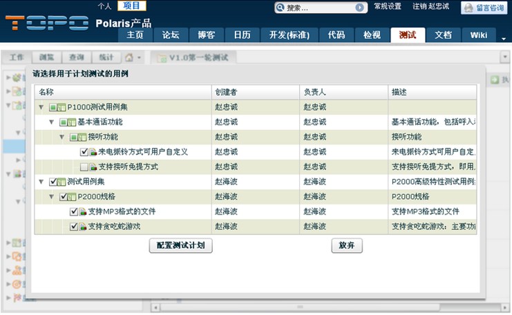Collapse the 基本通话功能 tree node
This screenshot has width=512, height=315.
51,122
